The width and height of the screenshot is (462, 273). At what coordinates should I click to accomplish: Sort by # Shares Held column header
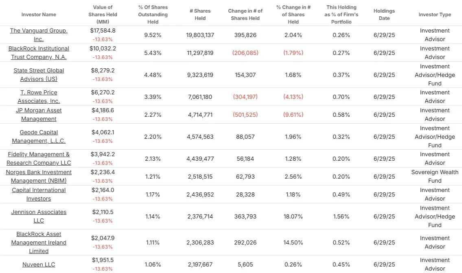pyautogui.click(x=200, y=14)
